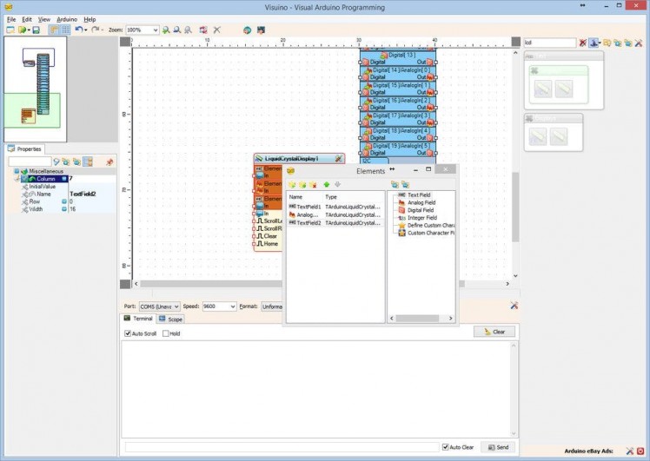Open the Zoom percentage dropdown
The image size is (650, 461).
pos(156,30)
